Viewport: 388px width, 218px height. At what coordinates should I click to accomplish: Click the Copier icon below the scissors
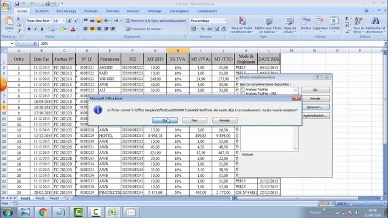[18, 25]
